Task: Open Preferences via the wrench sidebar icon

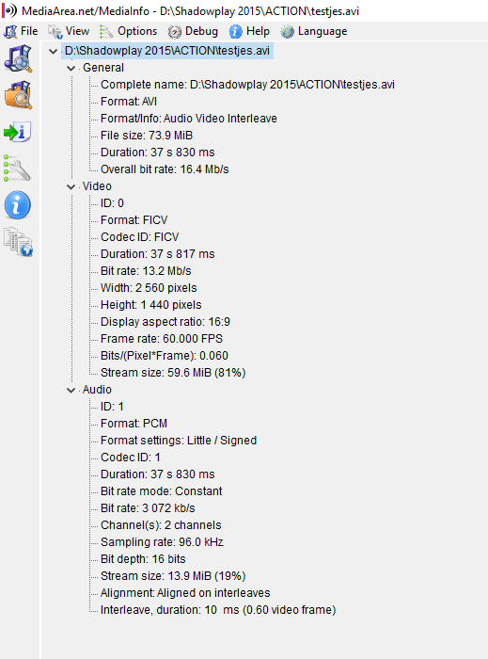Action: [x=17, y=169]
